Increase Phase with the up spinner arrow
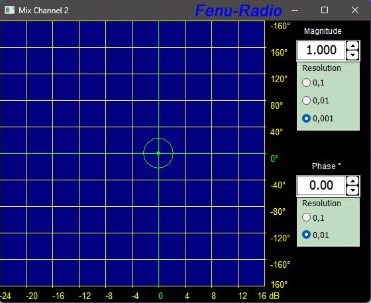This screenshot has height=303, width=371. [x=352, y=181]
